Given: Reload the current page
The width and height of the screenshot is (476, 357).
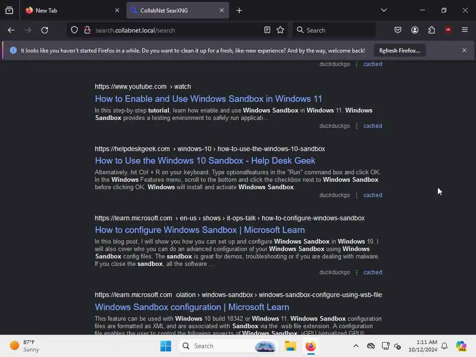Looking at the screenshot, I should tap(45, 30).
